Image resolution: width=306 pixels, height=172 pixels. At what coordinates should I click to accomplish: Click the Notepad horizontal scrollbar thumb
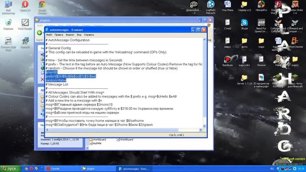point(114,129)
